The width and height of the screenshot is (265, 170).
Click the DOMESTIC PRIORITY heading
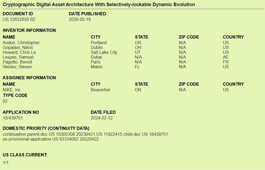pyautogui.click(x=46, y=128)
